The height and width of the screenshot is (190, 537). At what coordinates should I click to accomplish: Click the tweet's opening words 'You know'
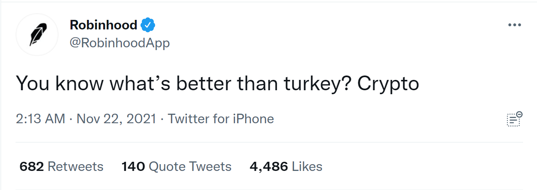point(56,84)
